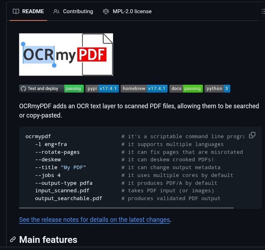Click the license scales icon
Screen dimensions: 265x250
106,11
